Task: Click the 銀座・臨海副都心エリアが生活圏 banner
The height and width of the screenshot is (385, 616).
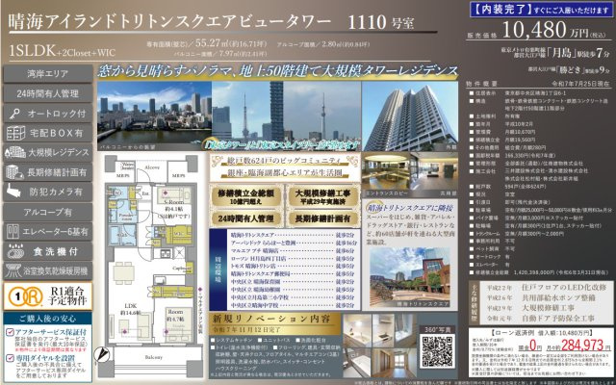Action: [284, 172]
